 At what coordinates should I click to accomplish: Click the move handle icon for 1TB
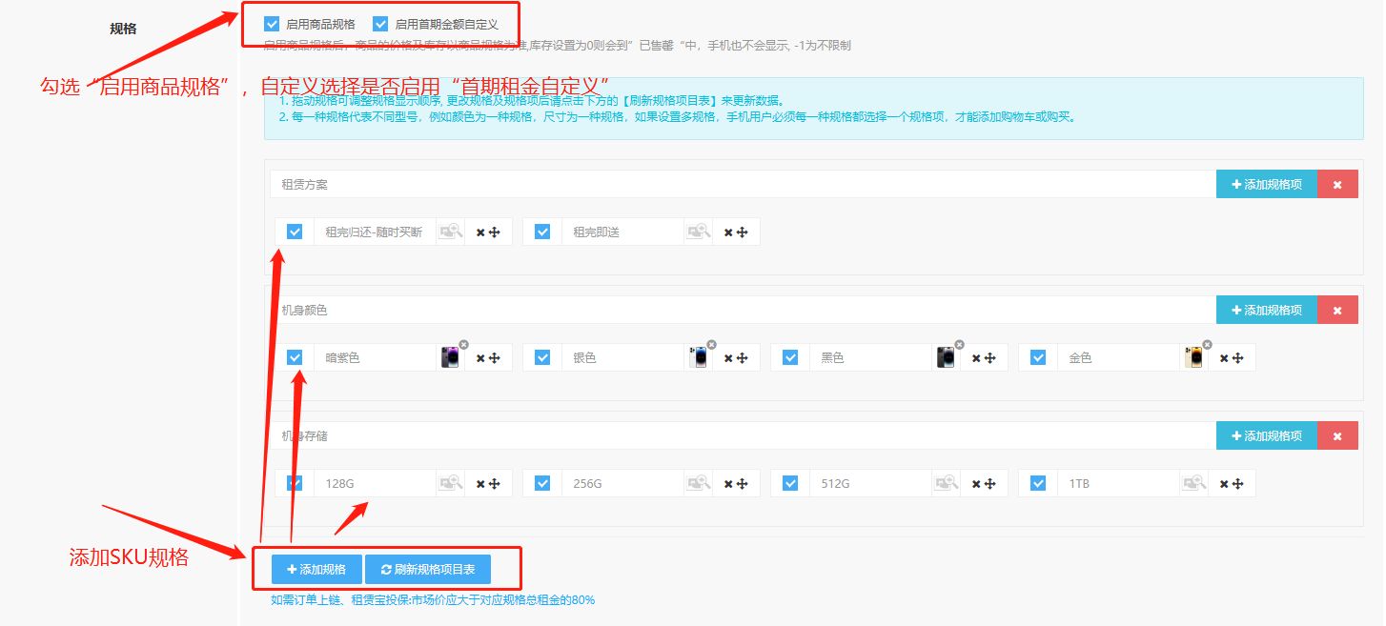pos(1238,484)
